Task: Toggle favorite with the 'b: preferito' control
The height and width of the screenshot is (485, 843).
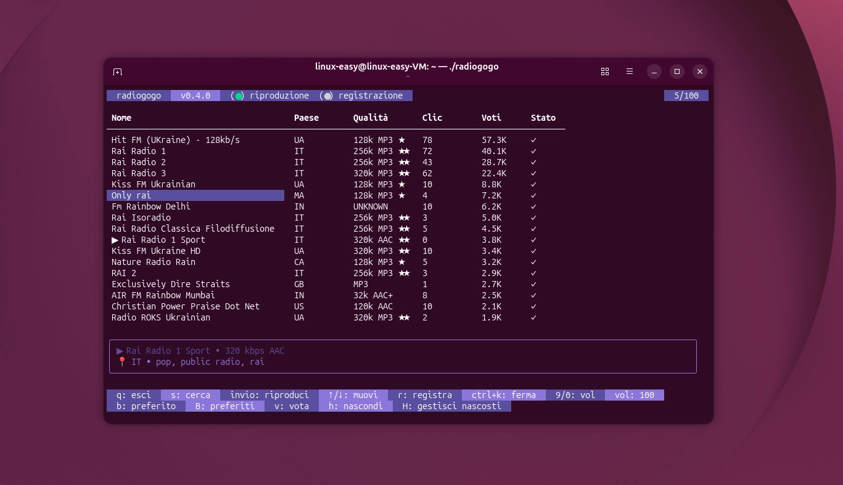Action: pyautogui.click(x=146, y=406)
